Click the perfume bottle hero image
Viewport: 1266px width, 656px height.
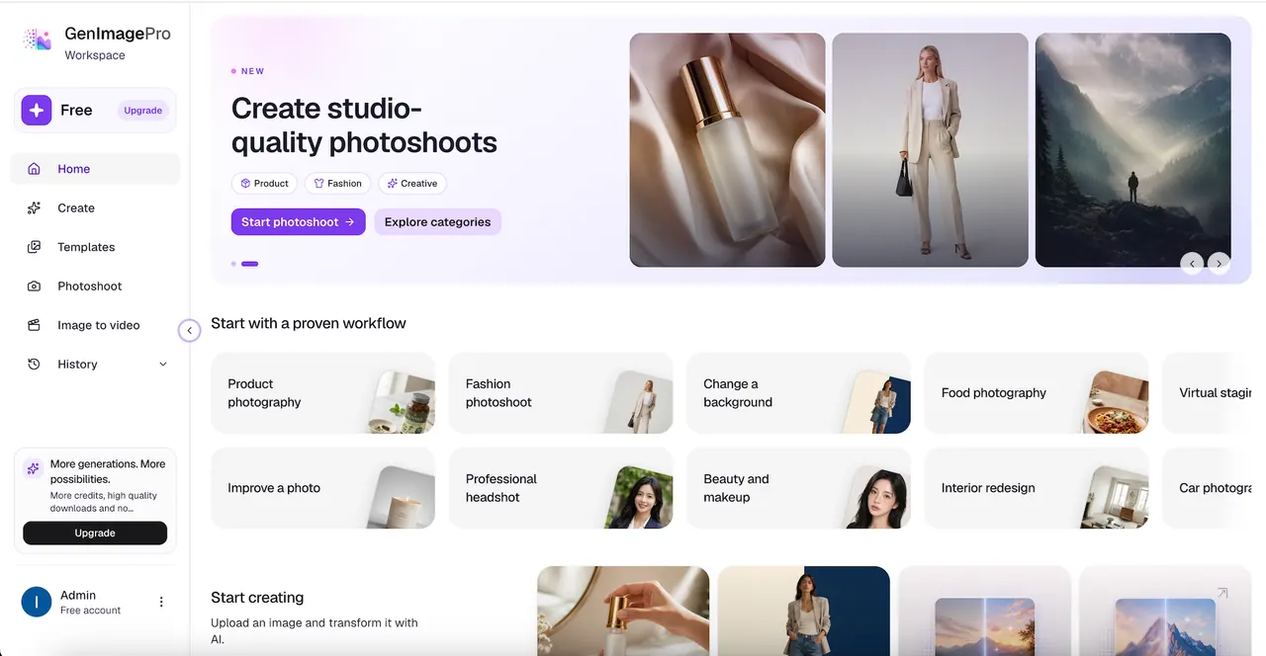pos(728,150)
